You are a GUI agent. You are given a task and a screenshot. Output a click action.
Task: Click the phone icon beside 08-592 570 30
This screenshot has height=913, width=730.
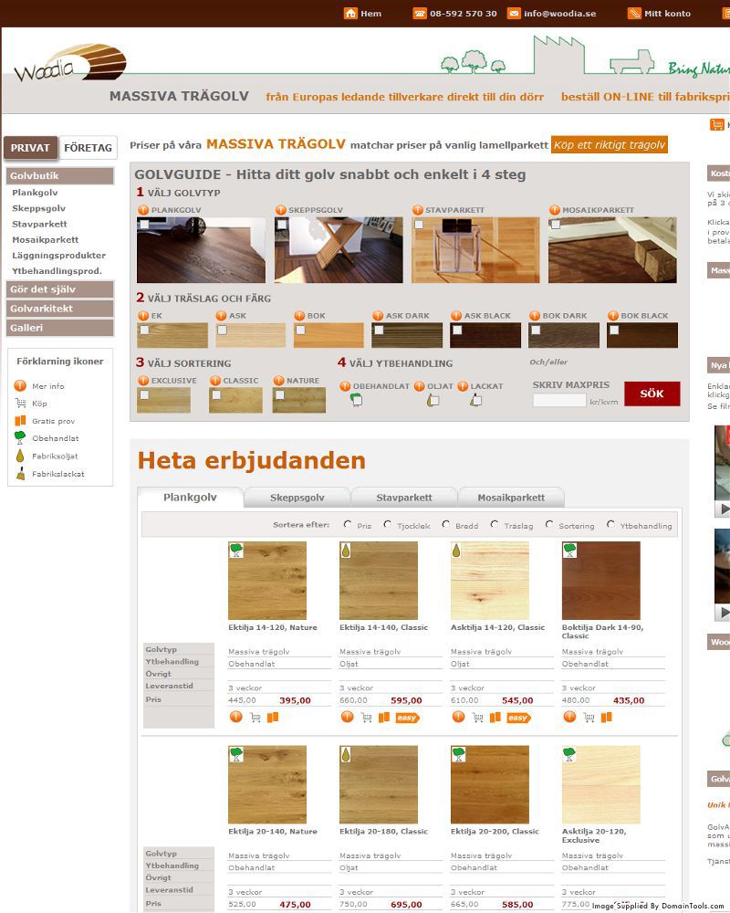point(420,14)
